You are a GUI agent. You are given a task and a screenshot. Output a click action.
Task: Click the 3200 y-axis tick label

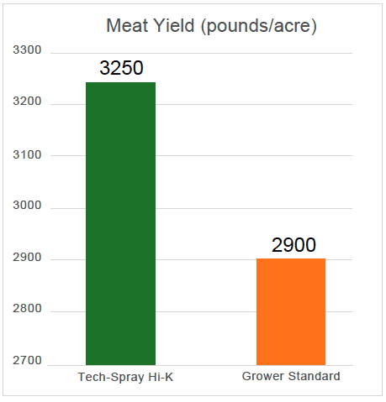click(x=27, y=102)
